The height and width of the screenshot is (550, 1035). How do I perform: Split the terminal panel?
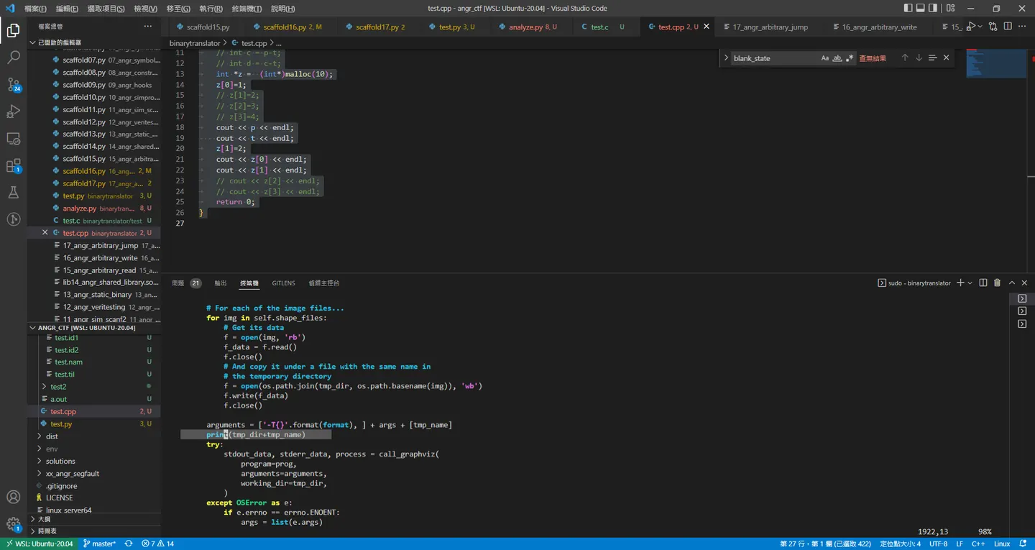983,283
